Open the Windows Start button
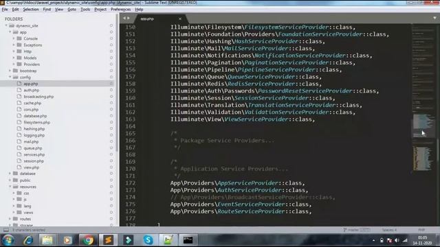The image size is (440, 247). [x=8, y=240]
